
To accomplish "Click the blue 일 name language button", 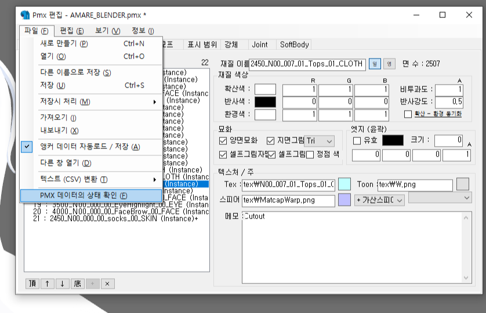I will tap(375, 64).
